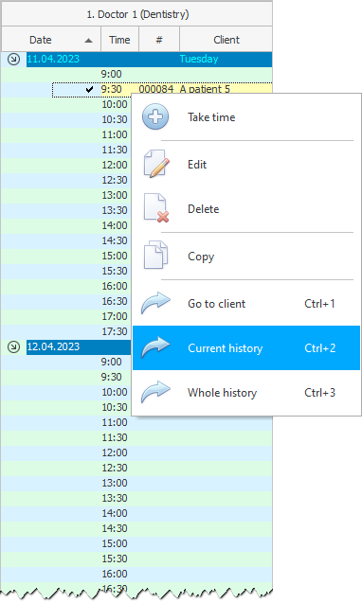Click the # column header
362x603 pixels.
point(159,40)
